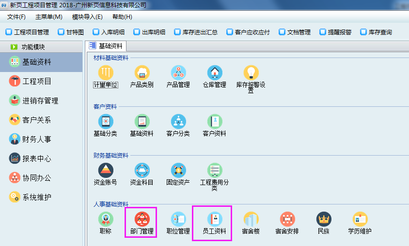This screenshot has width=409, height=246.
Task: Switch to the 基础资料 tab
Action: pyautogui.click(x=106, y=46)
